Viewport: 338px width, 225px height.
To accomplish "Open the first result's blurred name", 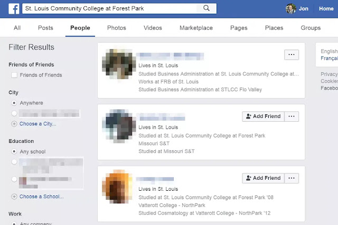I will 171,56.
